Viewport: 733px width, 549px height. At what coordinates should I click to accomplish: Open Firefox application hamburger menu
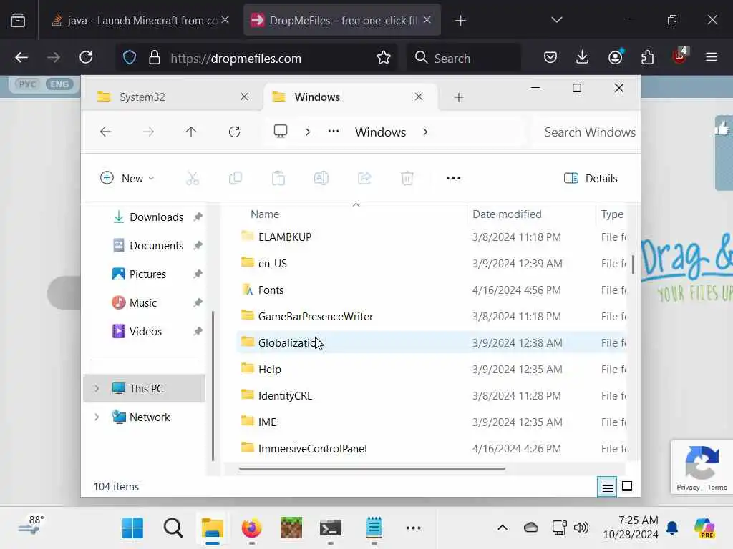pyautogui.click(x=712, y=57)
